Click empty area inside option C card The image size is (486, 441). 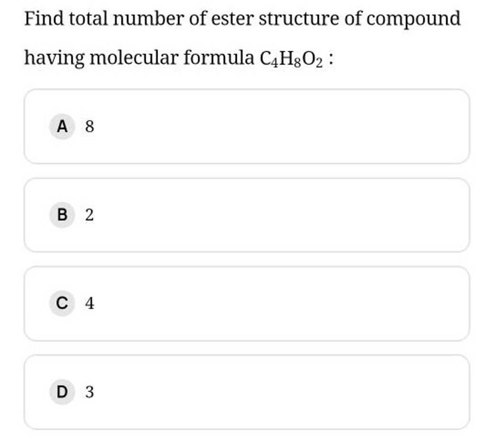pos(279,303)
